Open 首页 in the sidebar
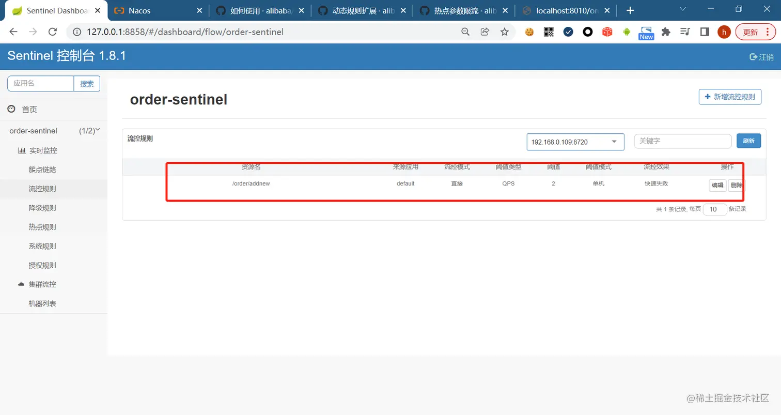Screen dimensions: 781x415 (29, 110)
